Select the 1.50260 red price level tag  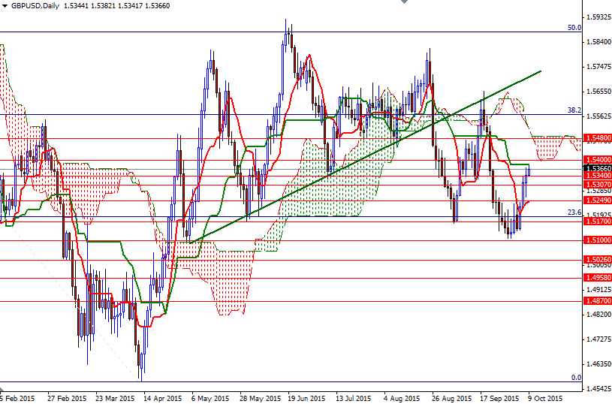(598, 260)
